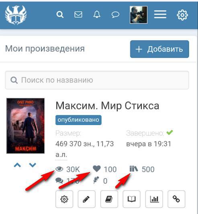Open search via magnifier icon in header
The image size is (198, 214).
(60, 14)
